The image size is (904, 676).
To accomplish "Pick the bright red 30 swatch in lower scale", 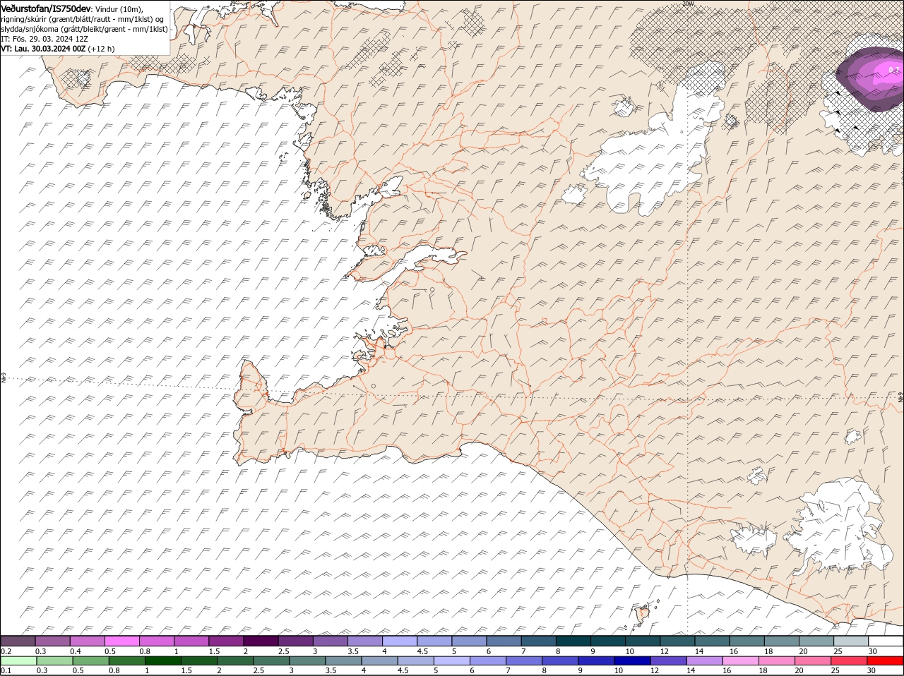I will 886,660.
